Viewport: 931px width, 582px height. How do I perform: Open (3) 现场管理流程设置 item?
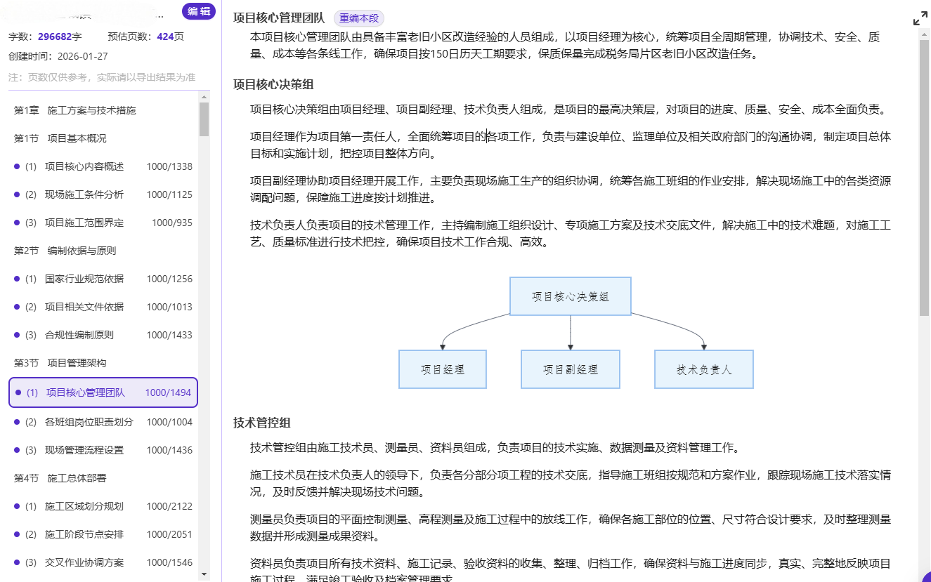[103, 450]
